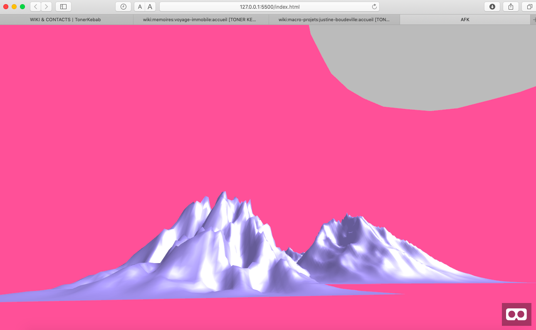Go forward to the next page
Viewport: 536px width, 330px height.
pos(46,7)
